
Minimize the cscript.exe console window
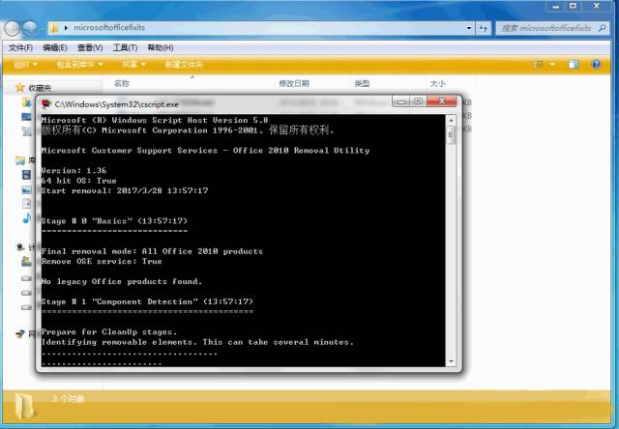click(401, 101)
